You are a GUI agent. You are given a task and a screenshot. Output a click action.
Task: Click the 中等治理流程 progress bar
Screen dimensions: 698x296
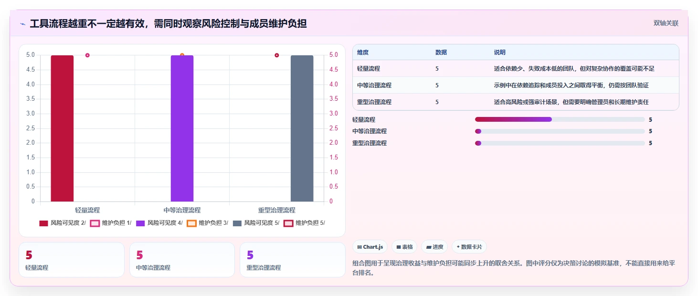click(x=560, y=131)
